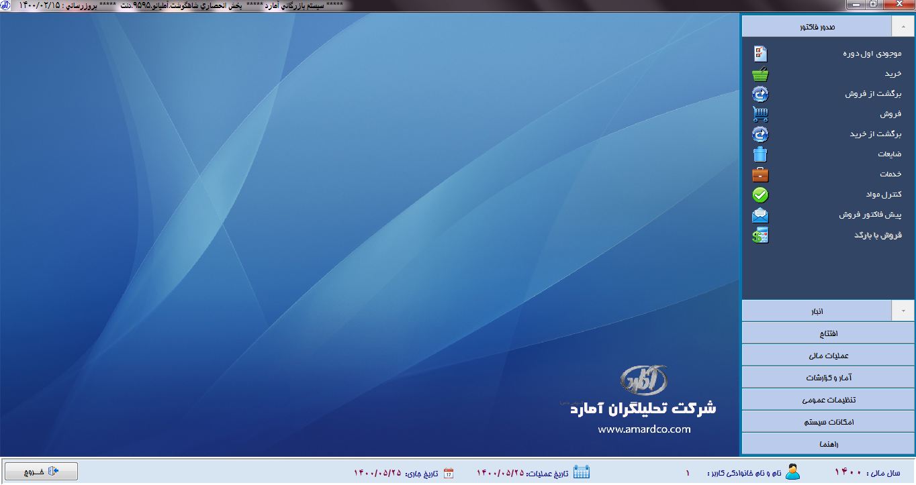
Task: Click the user avatar icon in status bar
Action: click(x=793, y=472)
